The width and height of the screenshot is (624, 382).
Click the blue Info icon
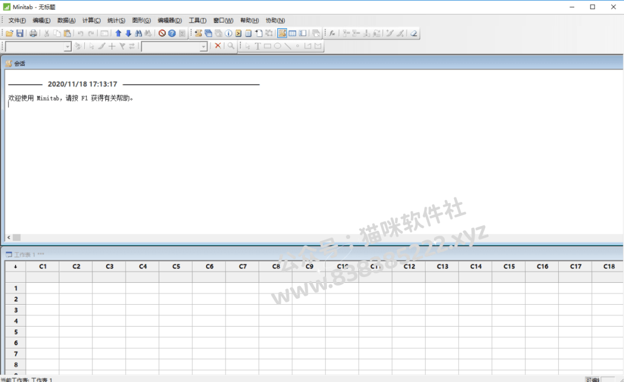tap(228, 33)
